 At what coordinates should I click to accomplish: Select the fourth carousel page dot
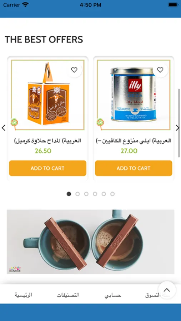tap(95, 194)
